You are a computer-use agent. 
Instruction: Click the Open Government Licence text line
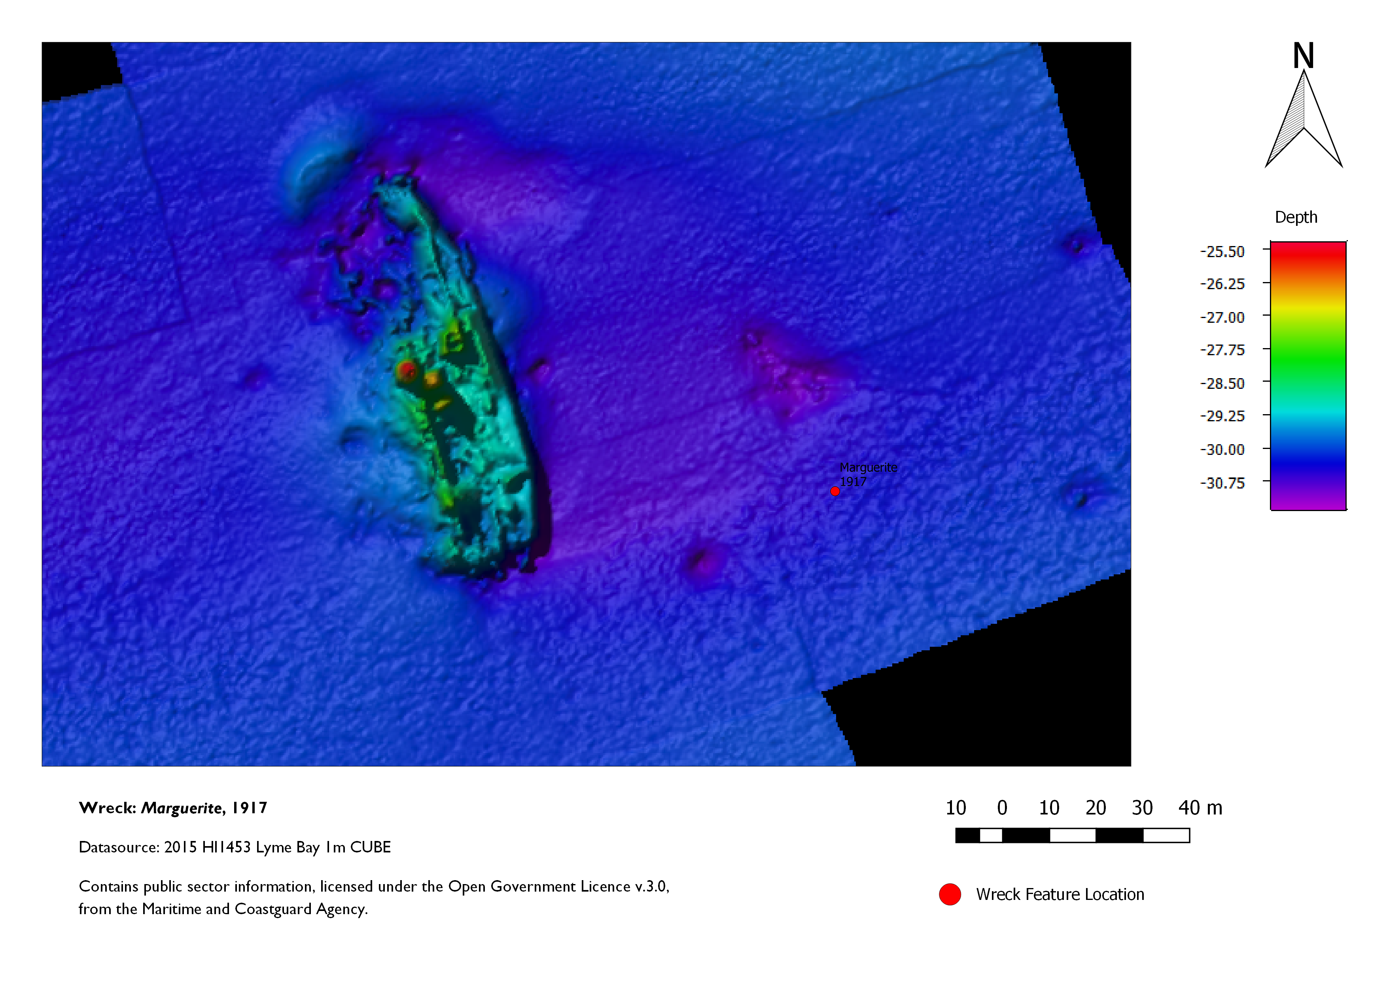point(374,886)
